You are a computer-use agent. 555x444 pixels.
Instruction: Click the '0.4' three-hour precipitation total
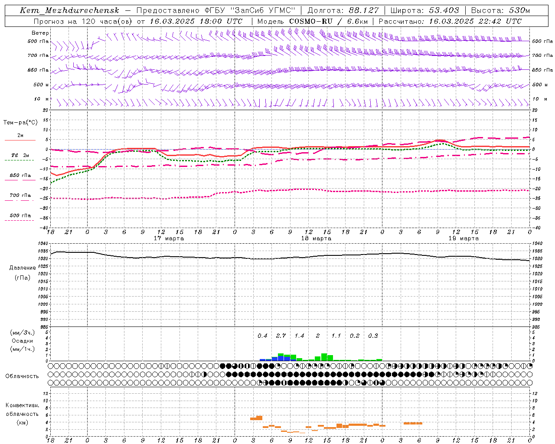coord(262,336)
